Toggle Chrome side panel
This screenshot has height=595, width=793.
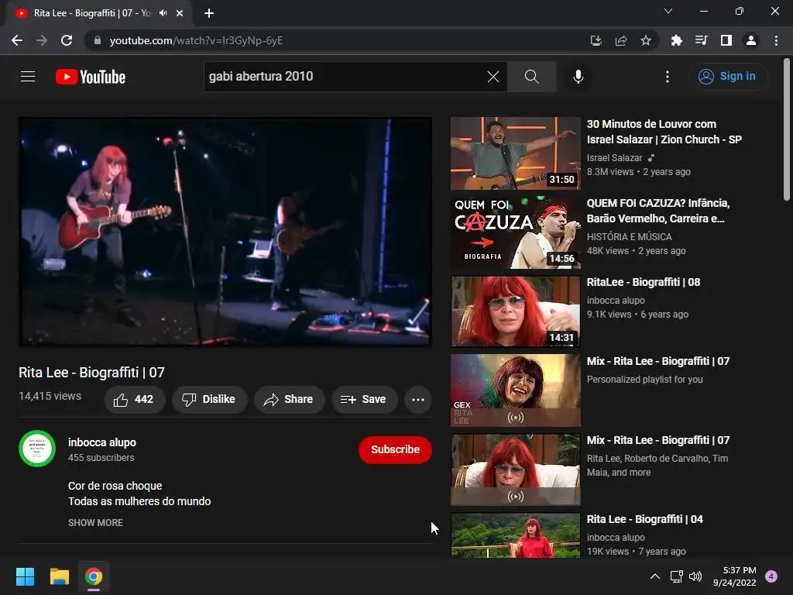tap(726, 40)
